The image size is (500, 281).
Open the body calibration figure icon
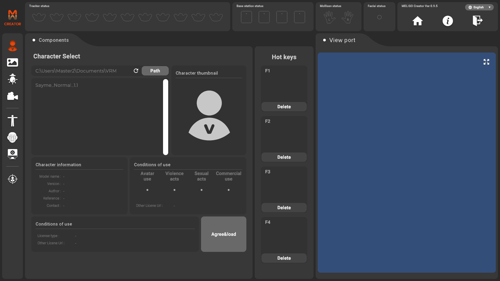12,121
